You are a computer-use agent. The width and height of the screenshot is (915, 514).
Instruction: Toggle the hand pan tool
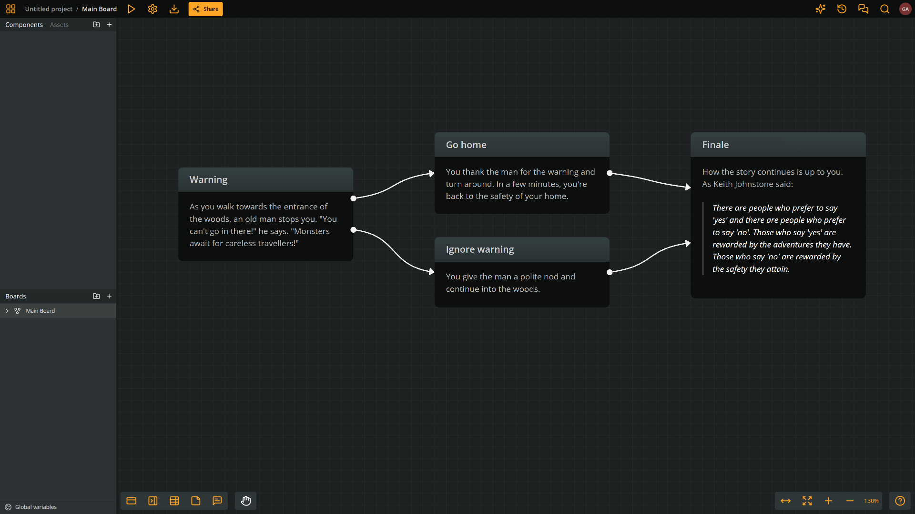click(x=245, y=501)
